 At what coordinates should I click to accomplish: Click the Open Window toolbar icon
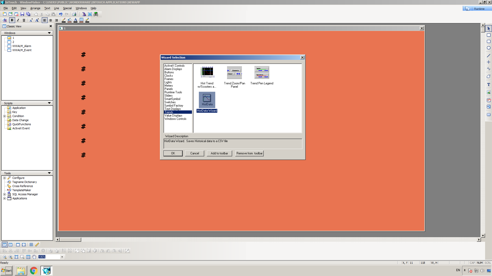point(11,14)
